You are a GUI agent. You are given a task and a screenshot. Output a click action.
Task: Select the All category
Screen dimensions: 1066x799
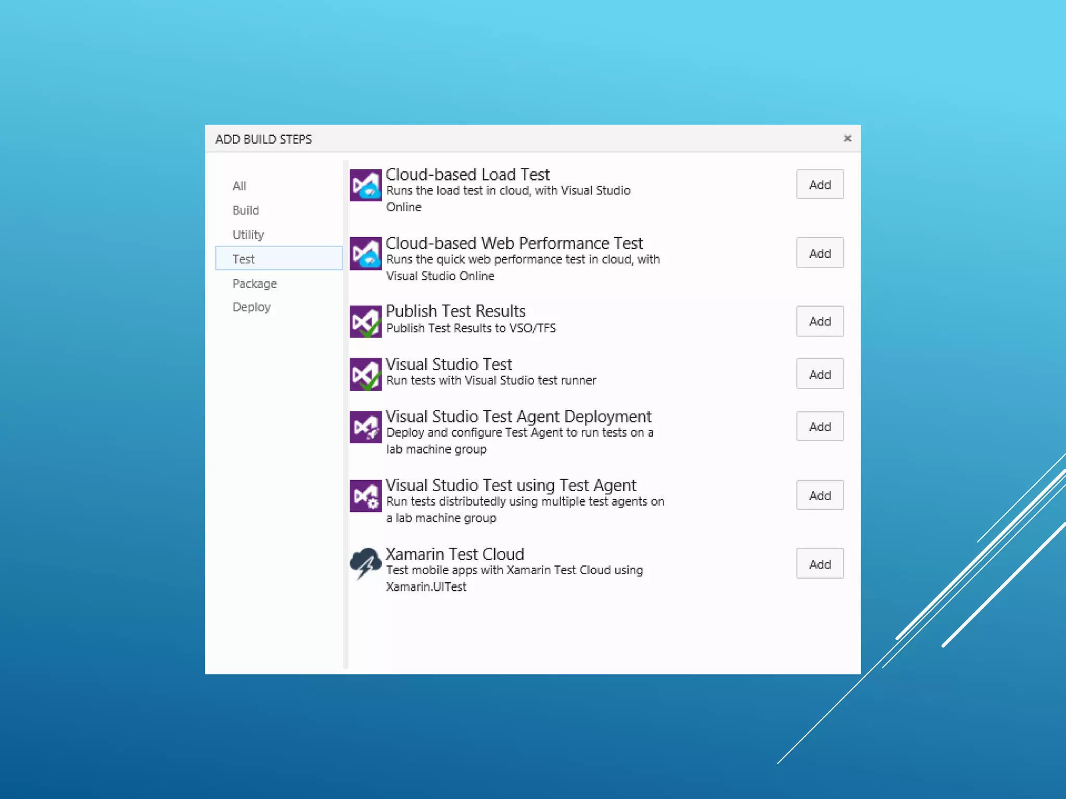[239, 186]
